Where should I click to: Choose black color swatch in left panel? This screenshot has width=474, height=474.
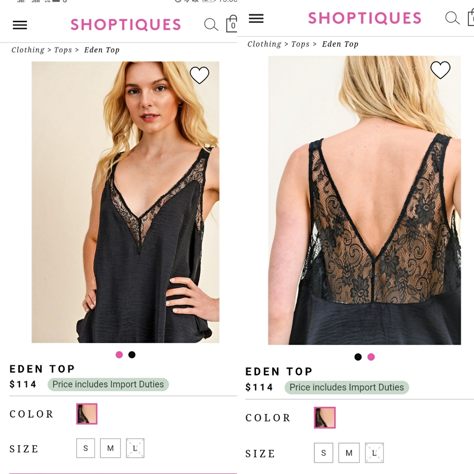click(87, 414)
